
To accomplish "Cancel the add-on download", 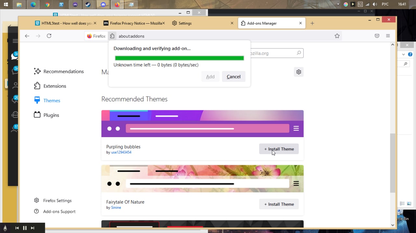I will [x=234, y=76].
